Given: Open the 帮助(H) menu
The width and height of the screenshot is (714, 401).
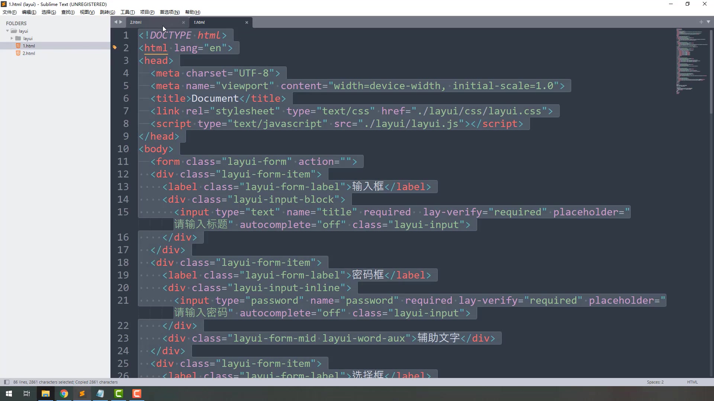Looking at the screenshot, I should (x=193, y=12).
